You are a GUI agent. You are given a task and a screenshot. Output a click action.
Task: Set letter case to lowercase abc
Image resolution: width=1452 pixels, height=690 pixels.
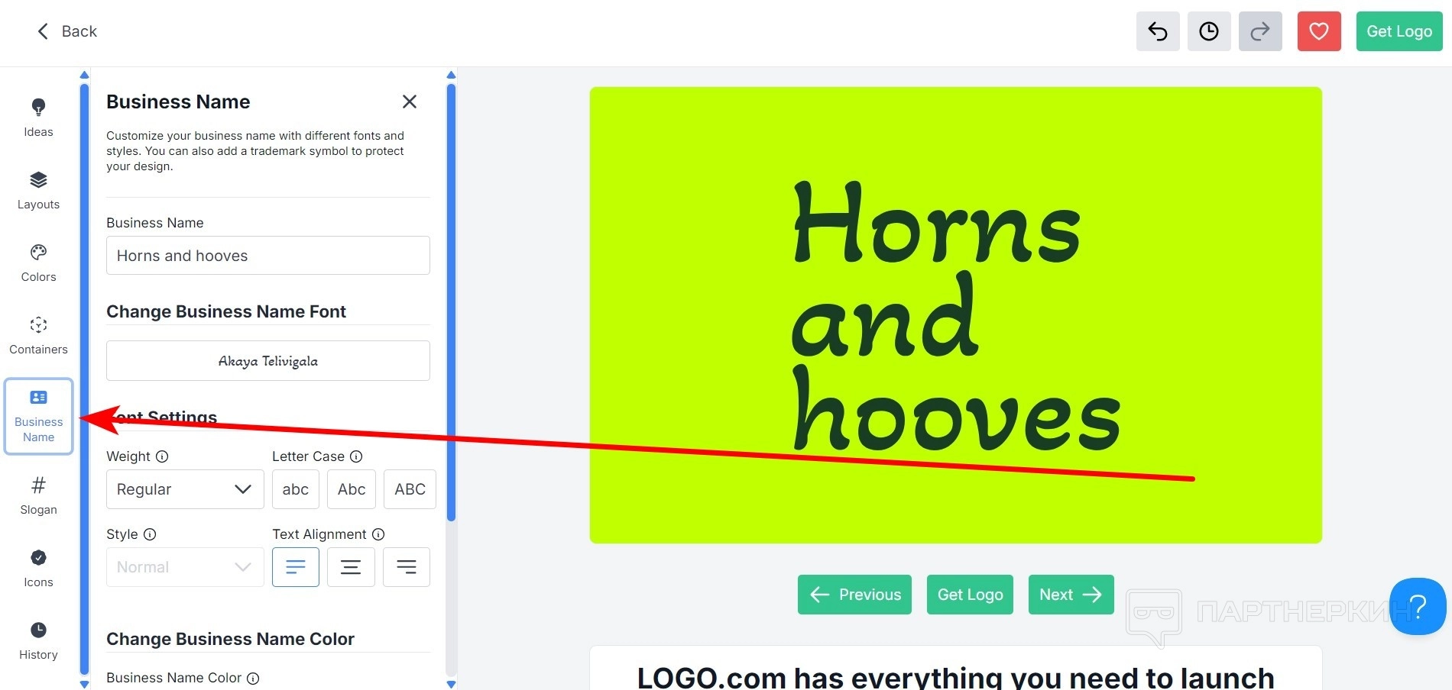click(x=296, y=489)
